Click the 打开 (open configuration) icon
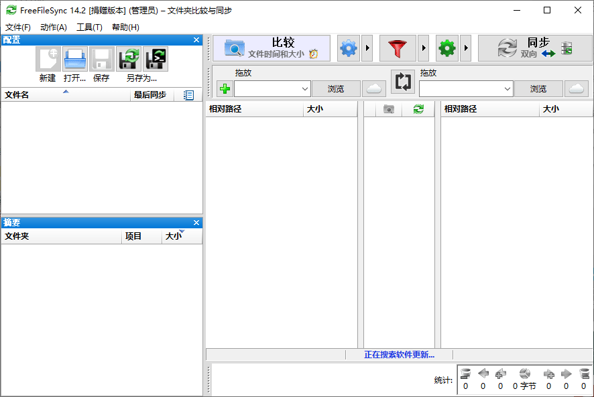Screen dimensions: 594x397 point(74,59)
